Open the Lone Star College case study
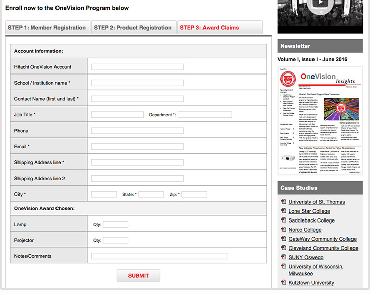 click(309, 211)
